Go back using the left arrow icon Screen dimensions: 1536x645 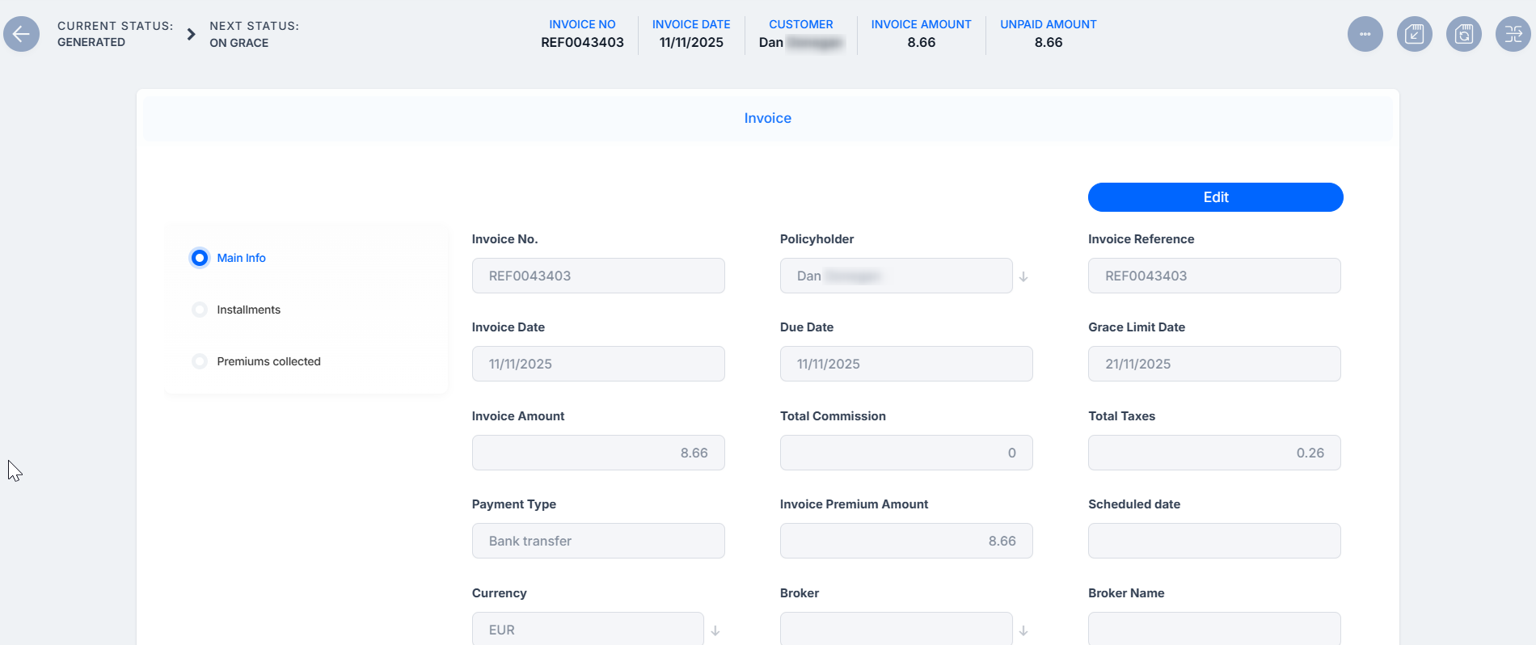pos(21,34)
